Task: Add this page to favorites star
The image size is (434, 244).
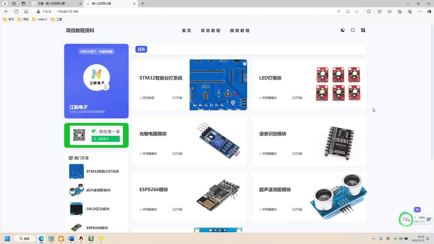Action: pyautogui.click(x=357, y=12)
